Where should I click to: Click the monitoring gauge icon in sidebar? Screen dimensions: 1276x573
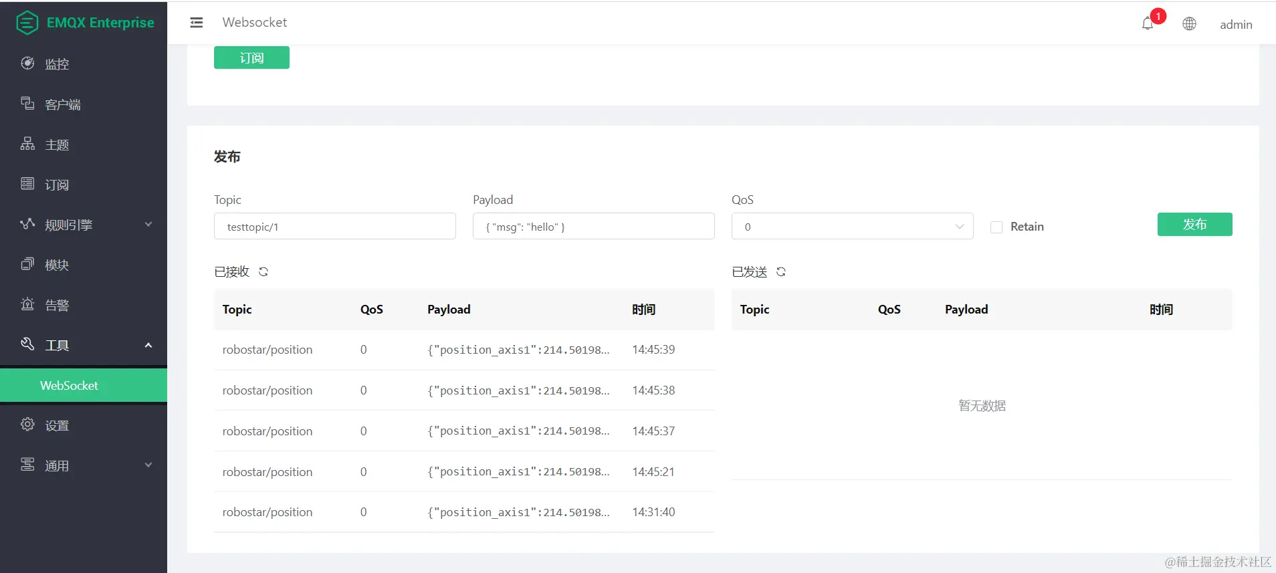click(x=27, y=63)
